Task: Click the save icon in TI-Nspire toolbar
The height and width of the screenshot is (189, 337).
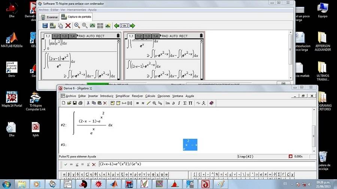Action: [x=45, y=25]
